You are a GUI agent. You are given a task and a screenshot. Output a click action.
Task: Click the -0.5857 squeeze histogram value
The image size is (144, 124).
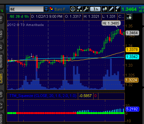[x=85, y=96]
